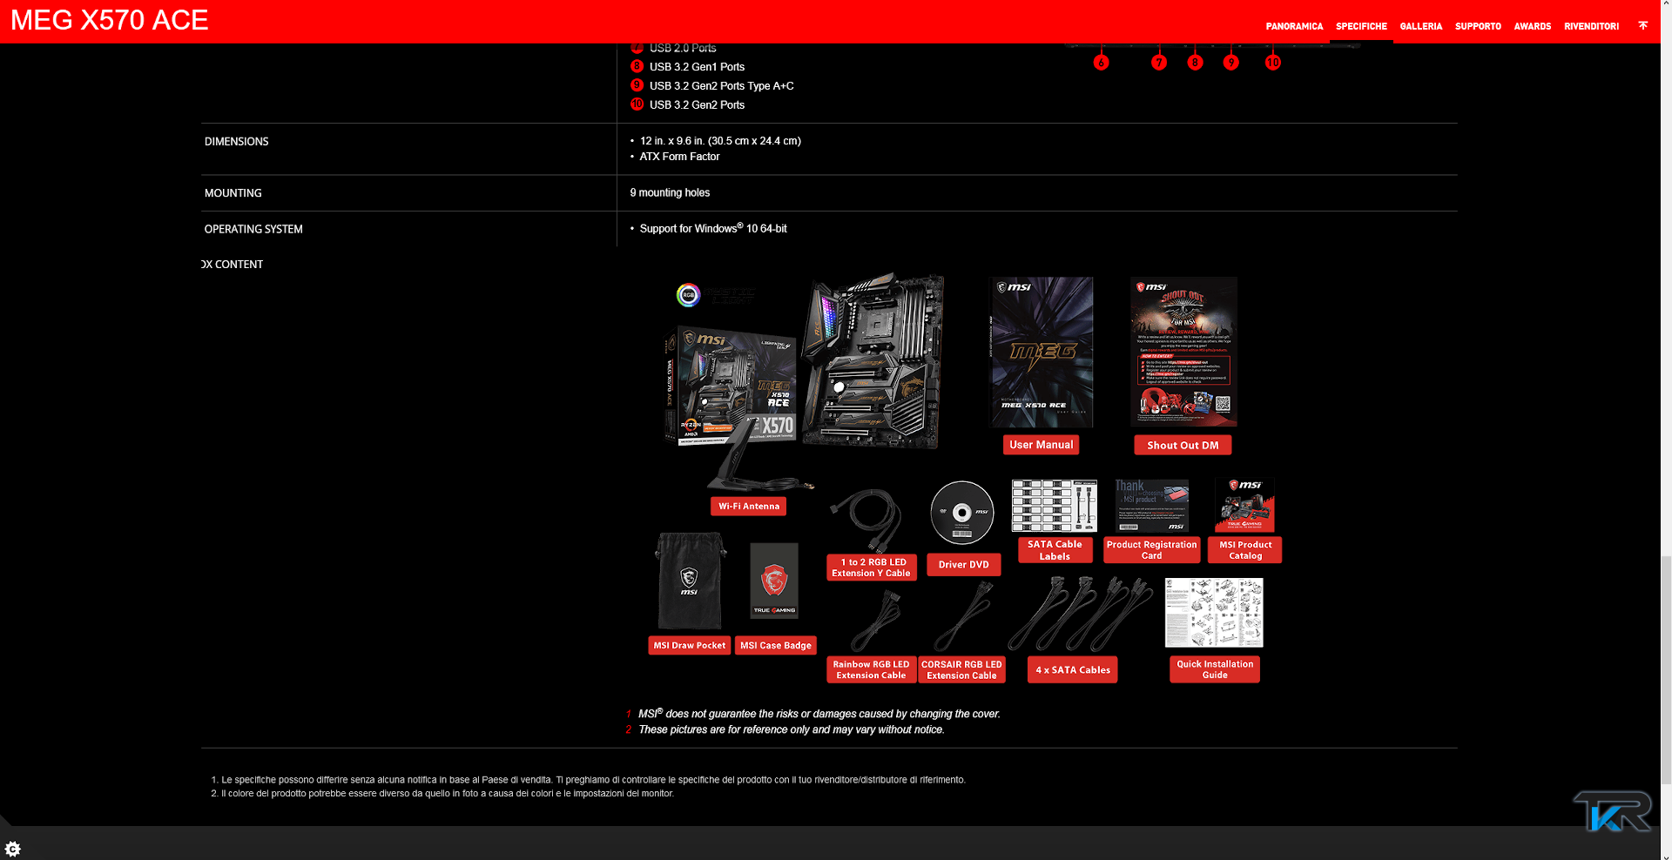The height and width of the screenshot is (860, 1672).
Task: Click the User Manual label
Action: [x=1042, y=445]
